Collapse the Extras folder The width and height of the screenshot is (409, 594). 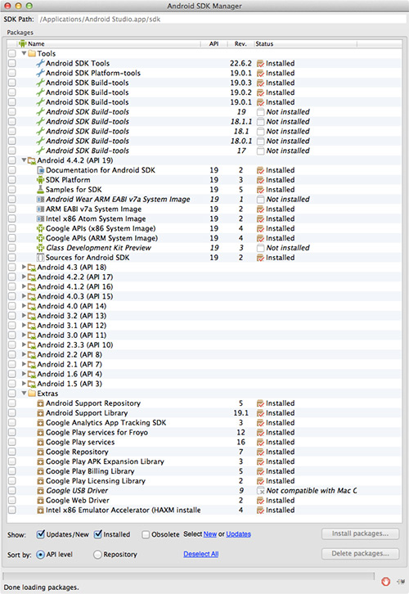pyautogui.click(x=24, y=394)
